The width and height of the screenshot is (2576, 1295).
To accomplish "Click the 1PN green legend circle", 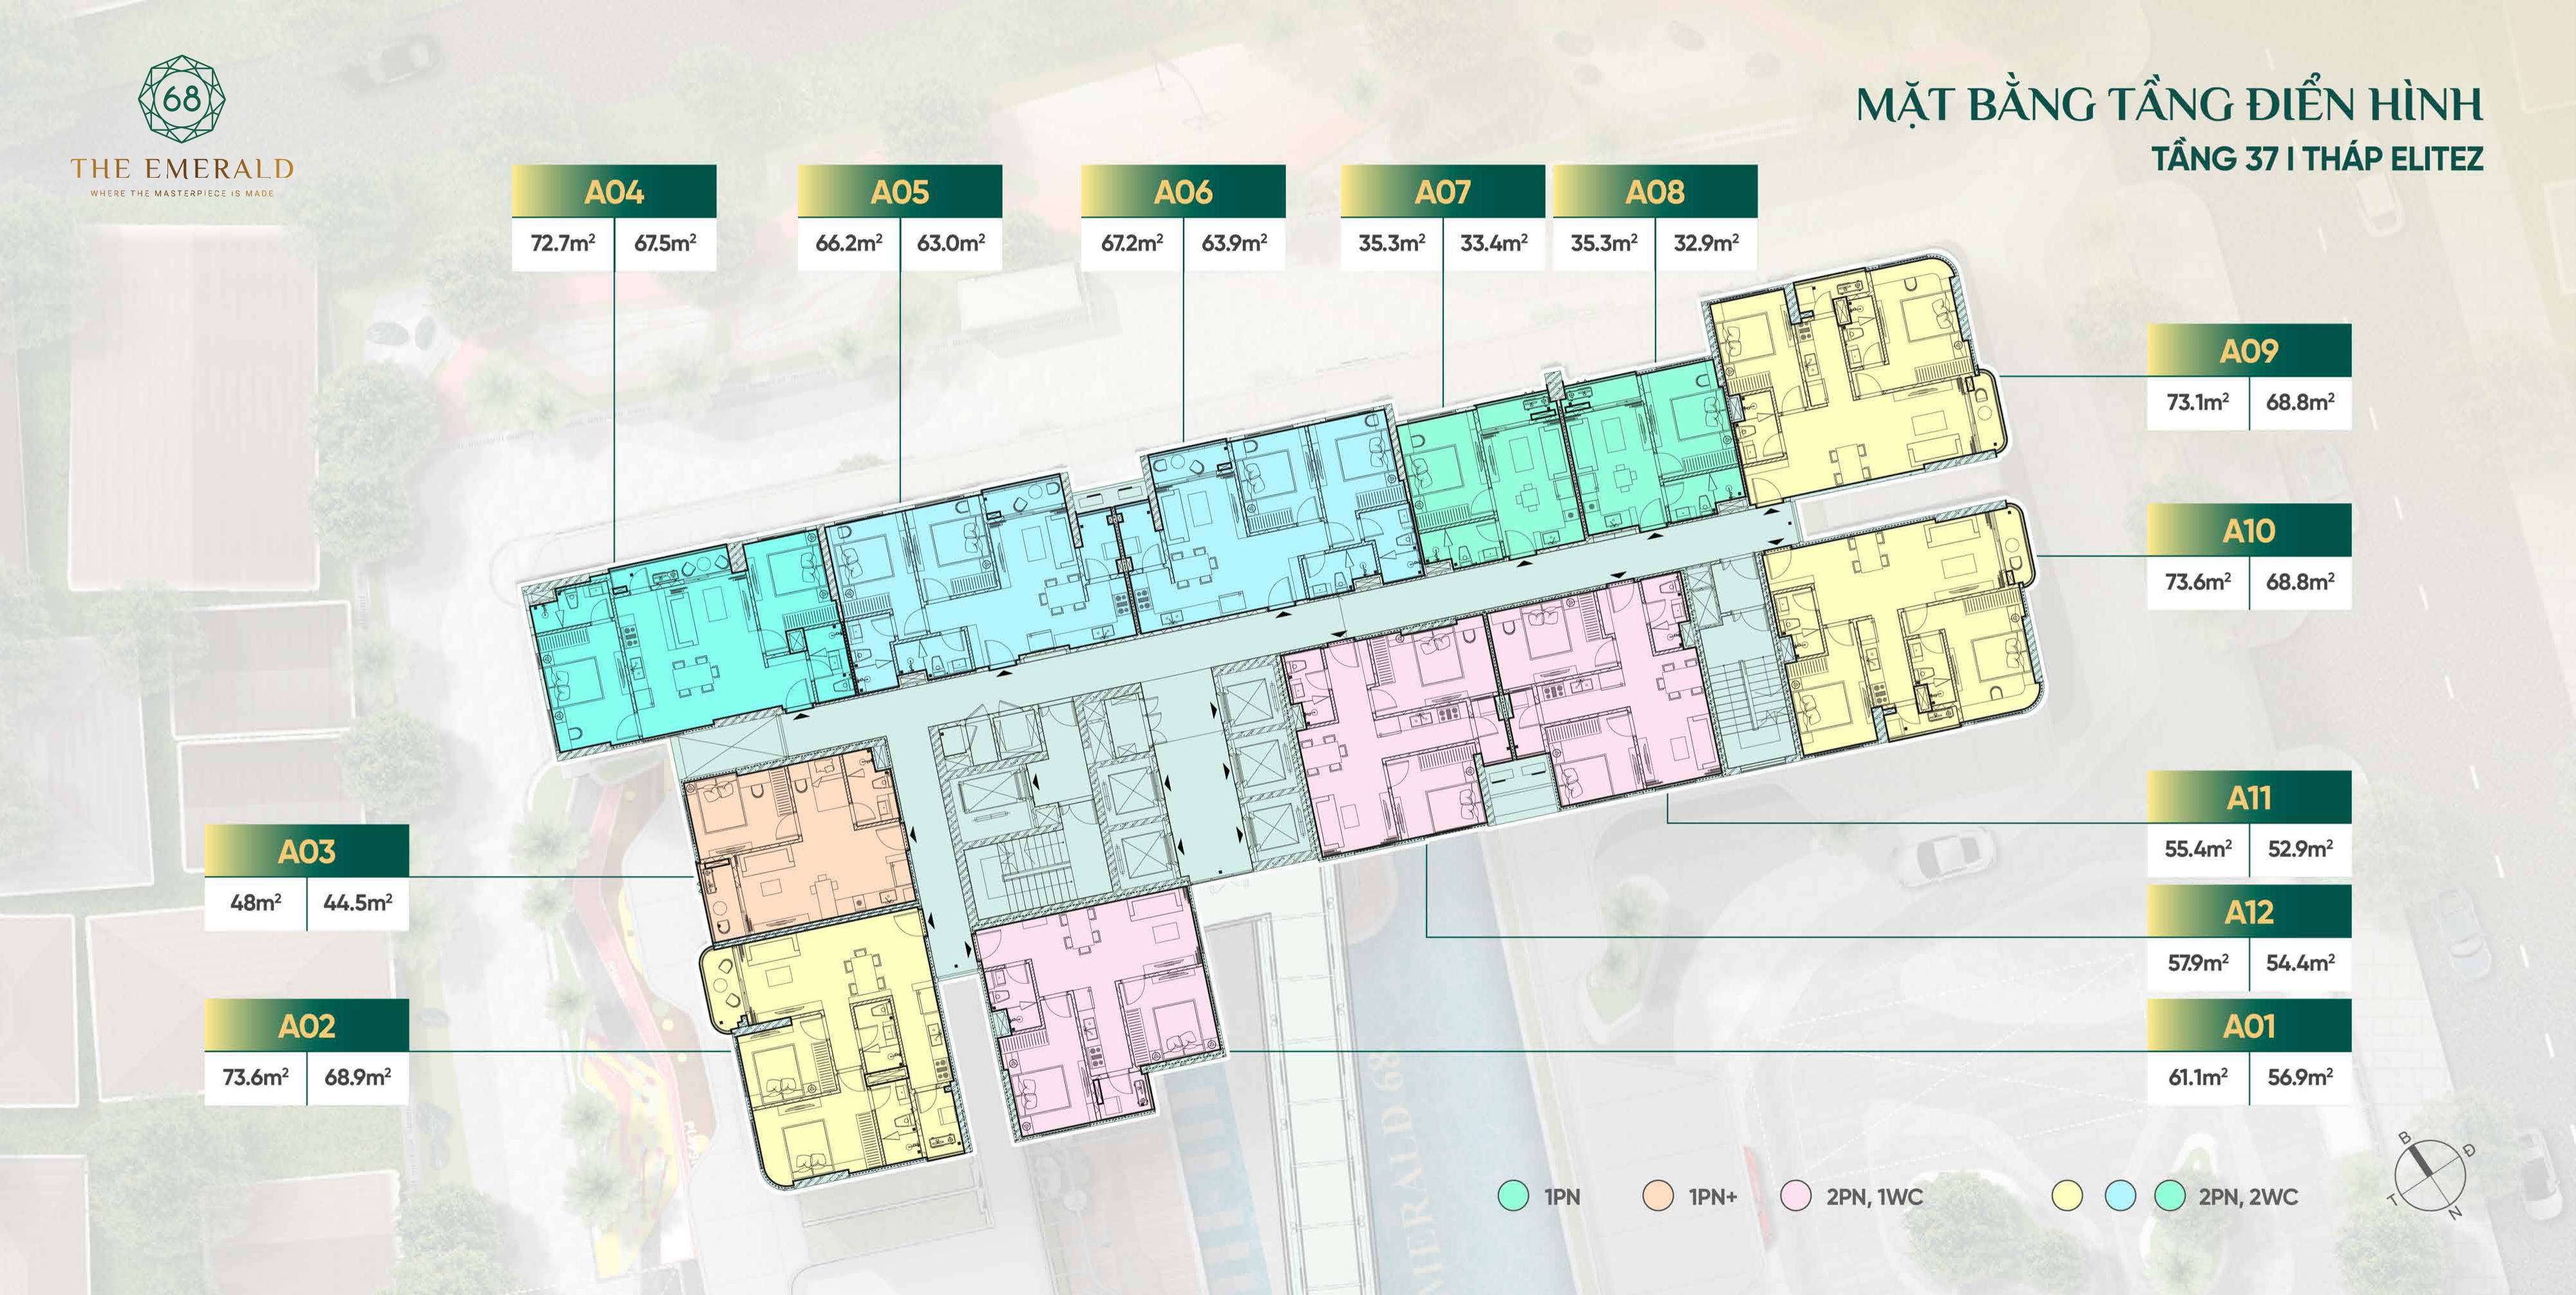I will click(x=1514, y=1196).
